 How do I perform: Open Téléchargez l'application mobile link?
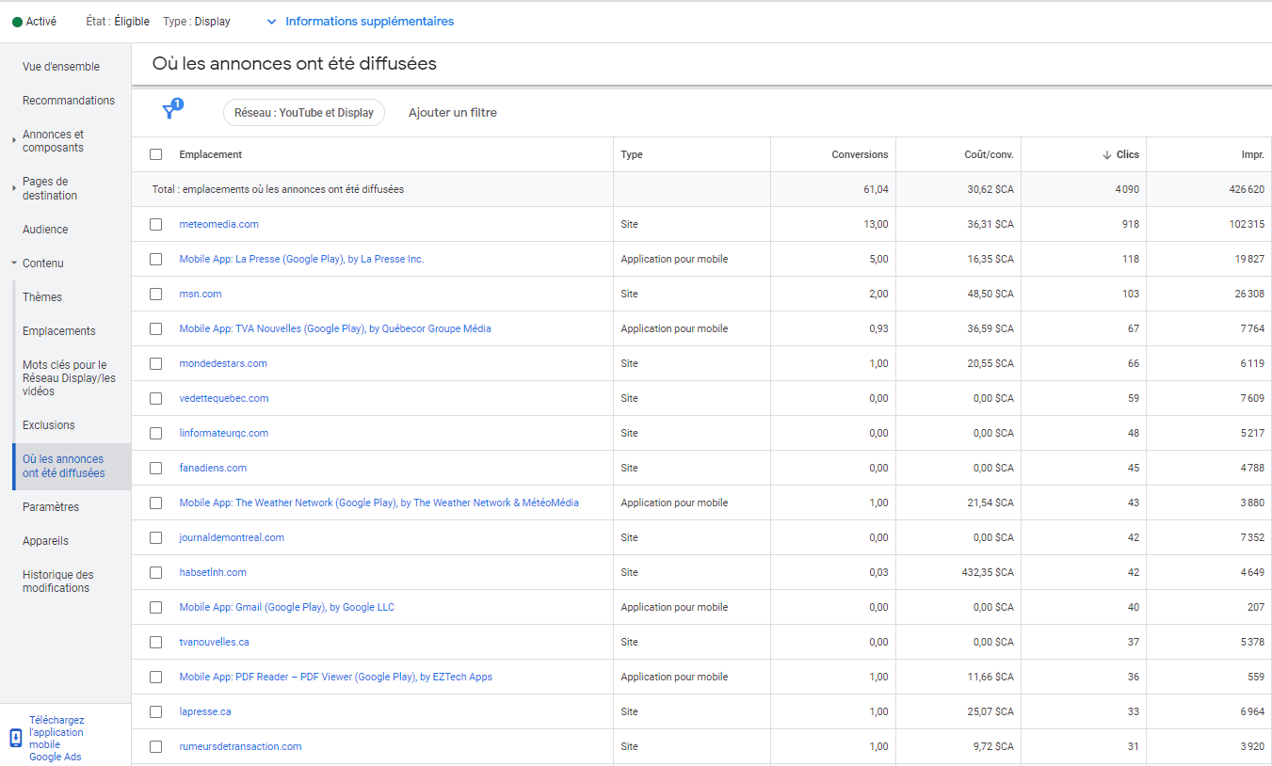tap(56, 739)
